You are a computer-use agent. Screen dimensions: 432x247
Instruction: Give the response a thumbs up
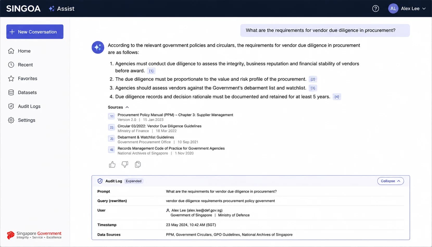pyautogui.click(x=112, y=164)
